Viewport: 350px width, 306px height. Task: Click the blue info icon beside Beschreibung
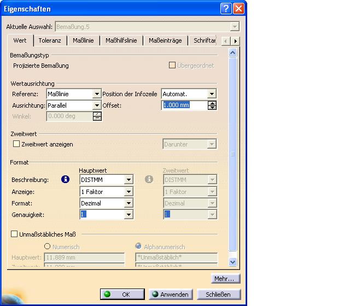[65, 179]
